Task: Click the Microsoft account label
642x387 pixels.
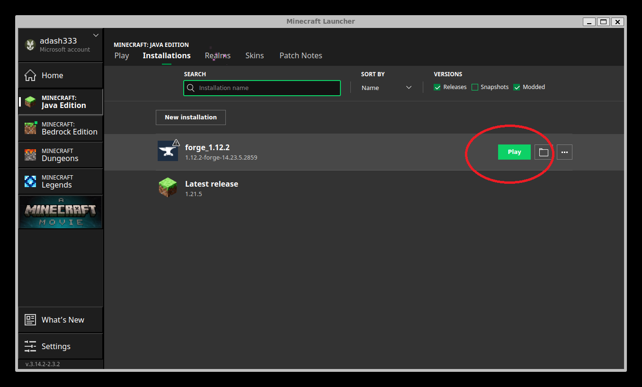Action: point(65,50)
